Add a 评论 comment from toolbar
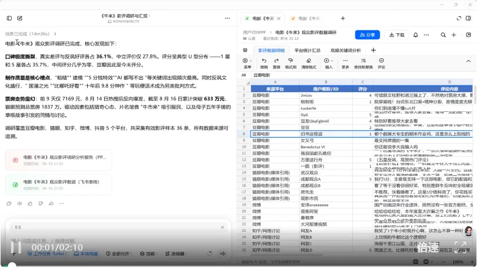The image size is (477, 269). [381, 63]
